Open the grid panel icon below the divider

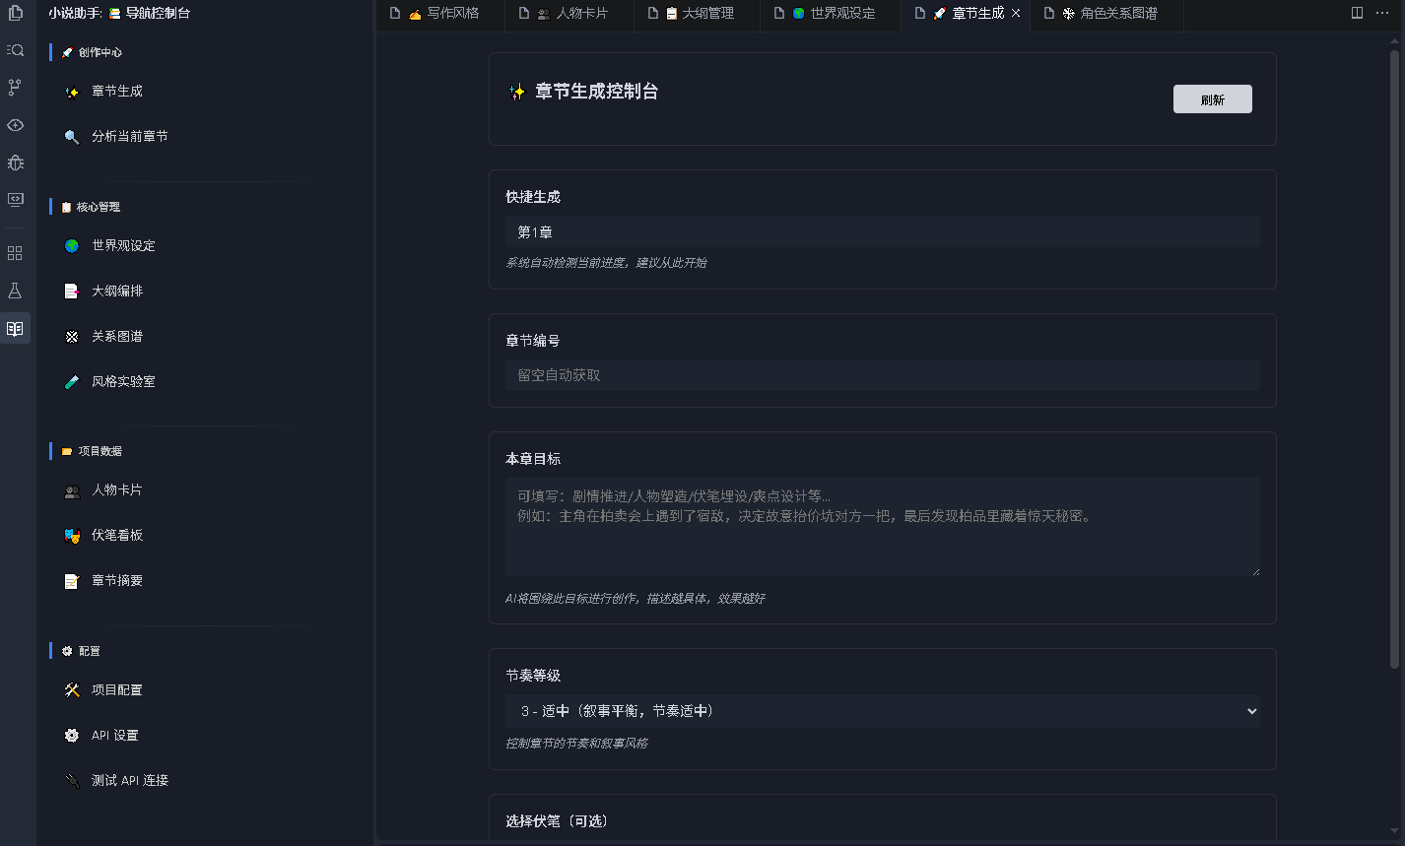tap(15, 253)
